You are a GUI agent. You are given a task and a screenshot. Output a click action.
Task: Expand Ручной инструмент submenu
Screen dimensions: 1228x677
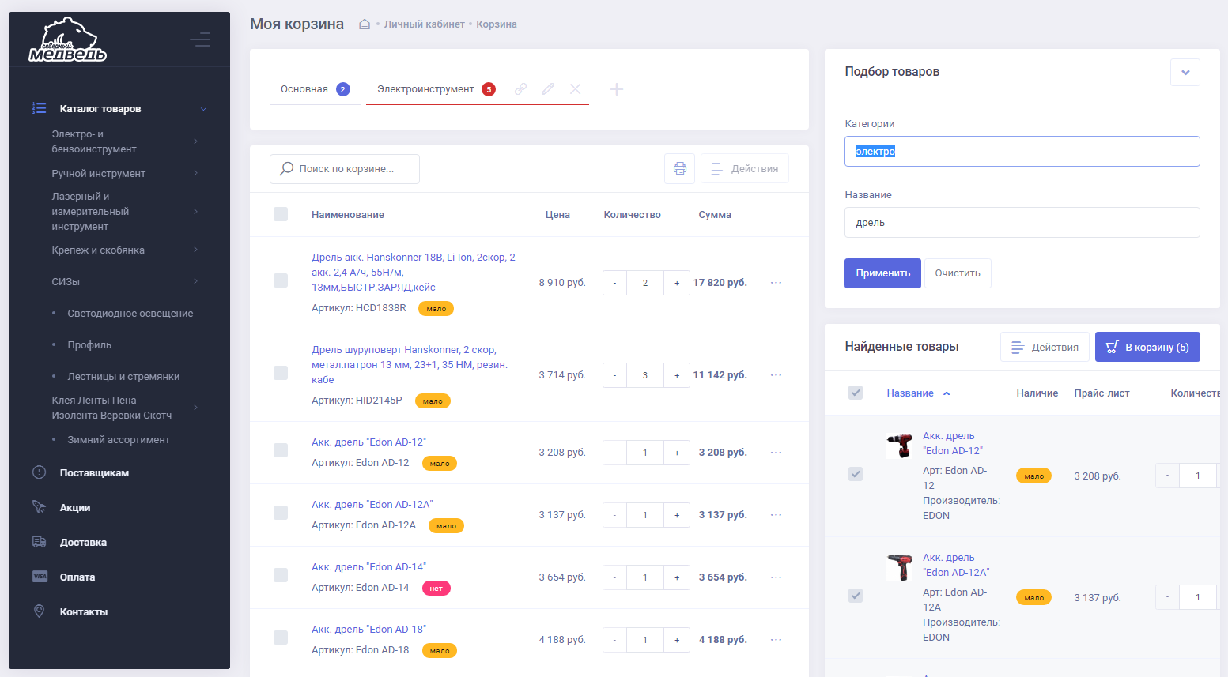click(x=195, y=173)
